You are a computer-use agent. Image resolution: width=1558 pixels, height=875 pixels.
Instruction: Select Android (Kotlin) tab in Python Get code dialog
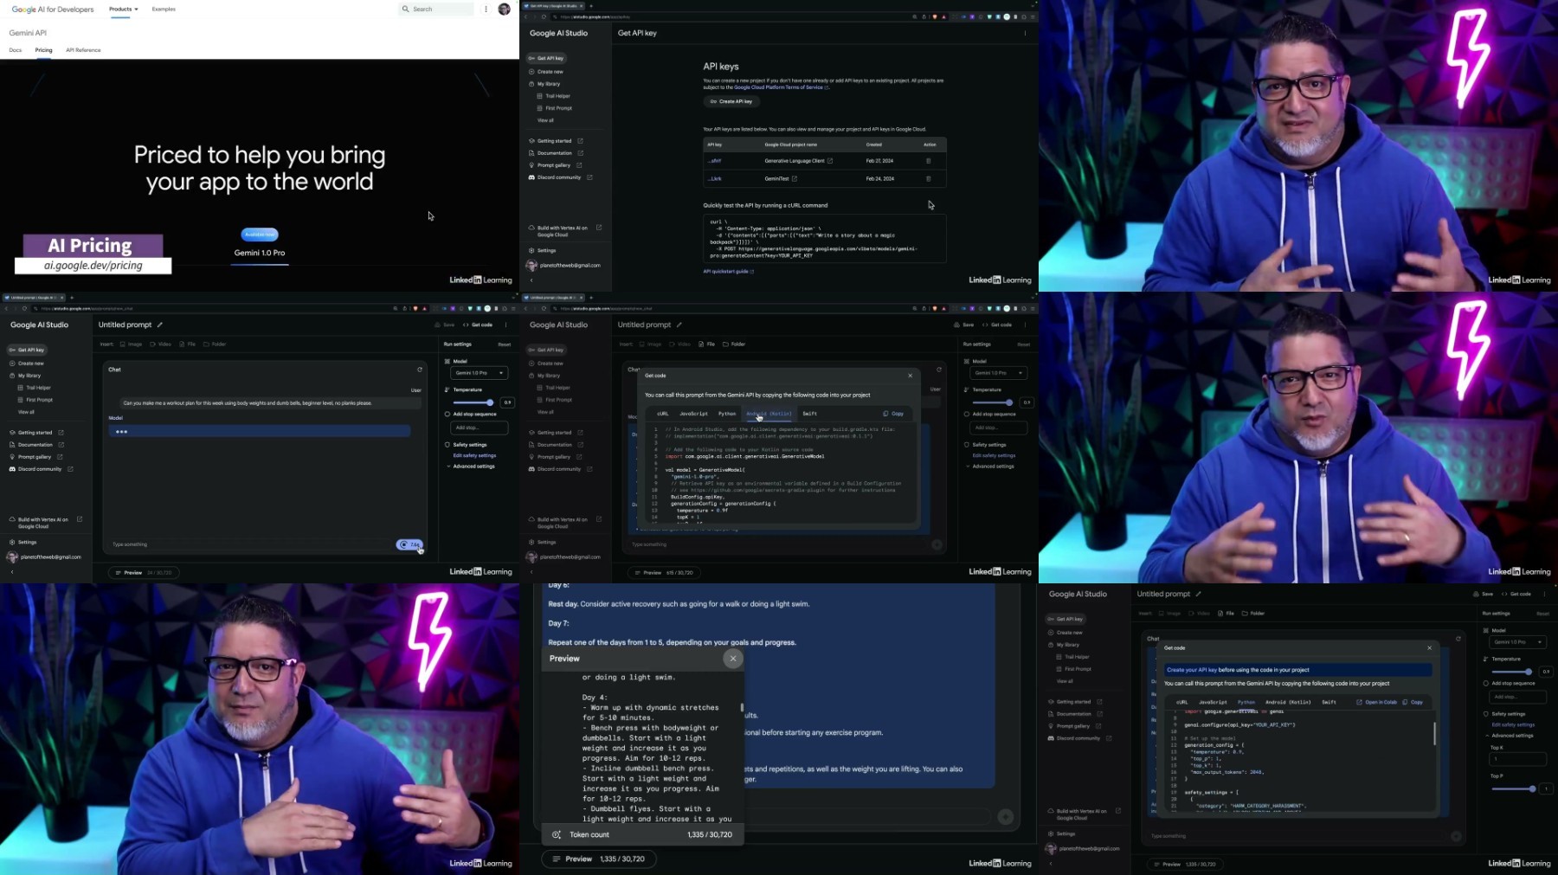(x=1288, y=702)
